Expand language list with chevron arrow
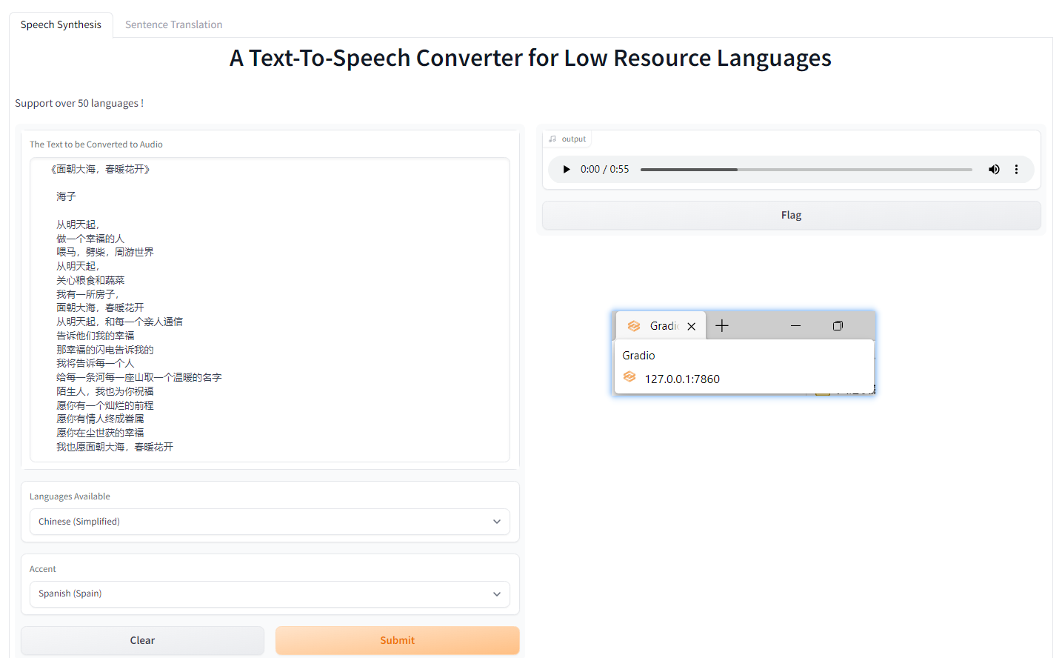Screen dimensions: 1062x658 click(497, 522)
